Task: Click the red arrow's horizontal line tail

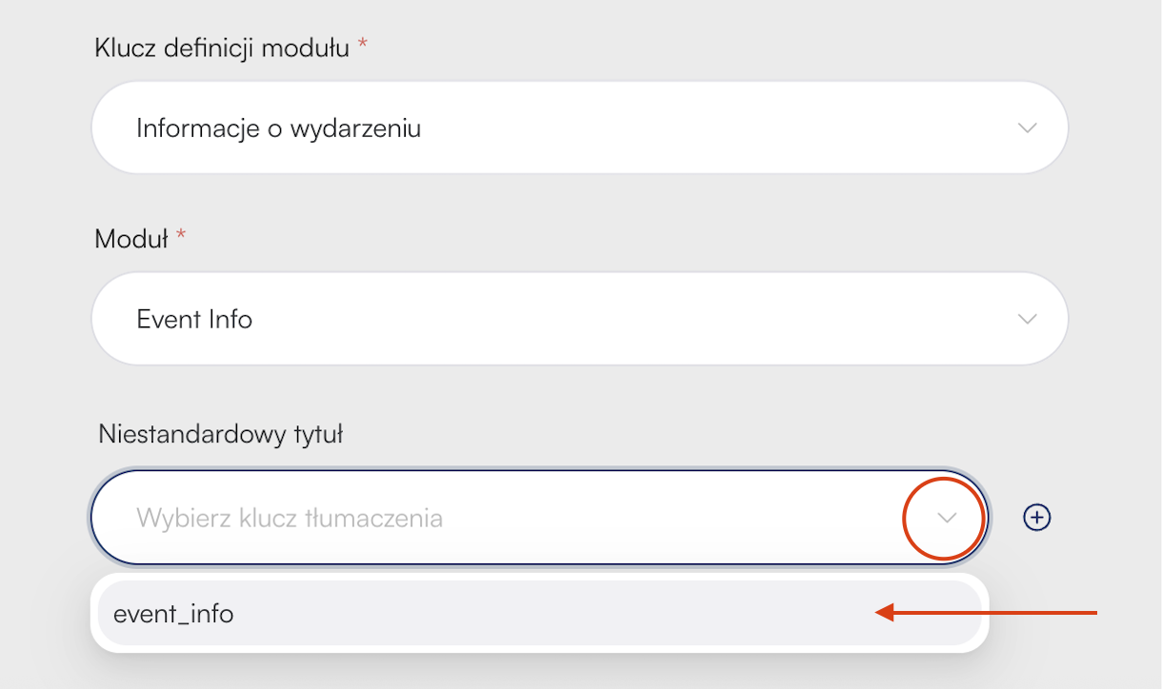Action: 996,613
